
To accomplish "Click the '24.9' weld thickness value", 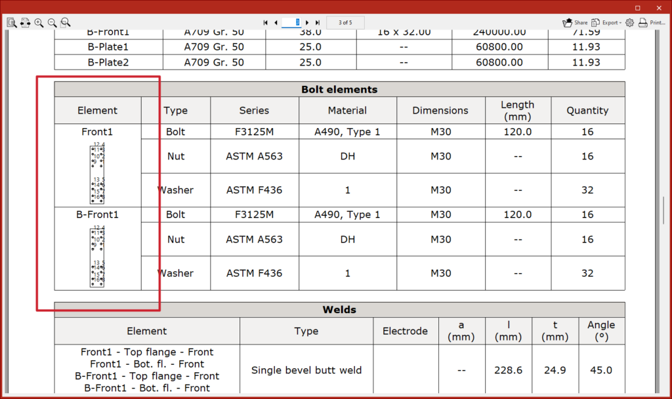I will click(x=555, y=370).
